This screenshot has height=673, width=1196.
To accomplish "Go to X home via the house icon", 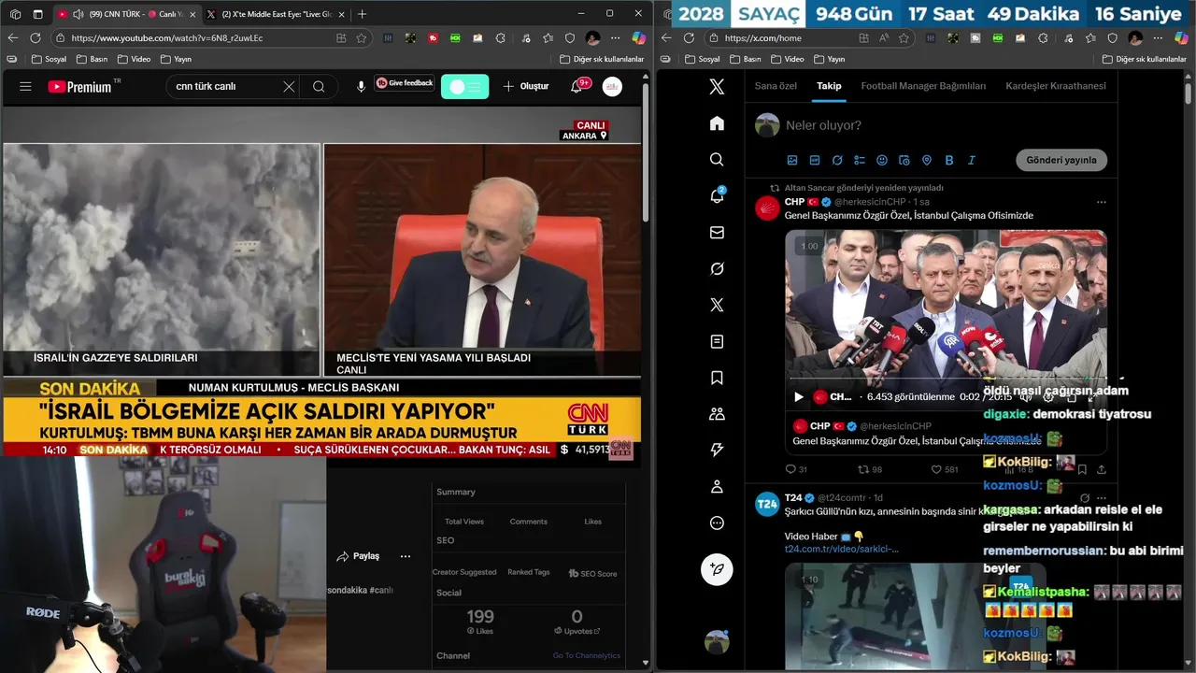I will click(717, 123).
